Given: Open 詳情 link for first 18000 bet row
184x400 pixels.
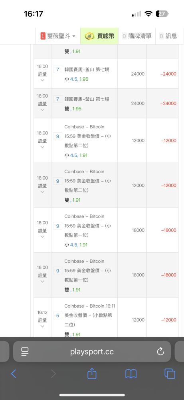Looking at the screenshot, I should pos(42,230).
